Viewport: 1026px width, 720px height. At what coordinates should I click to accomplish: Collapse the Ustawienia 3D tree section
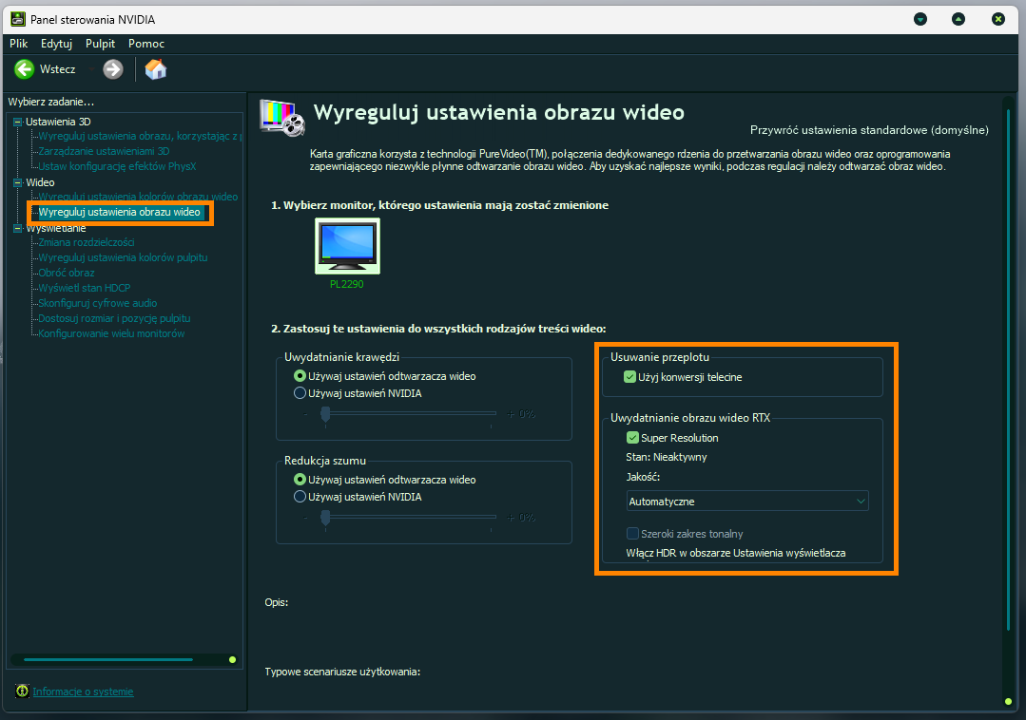(x=18, y=123)
